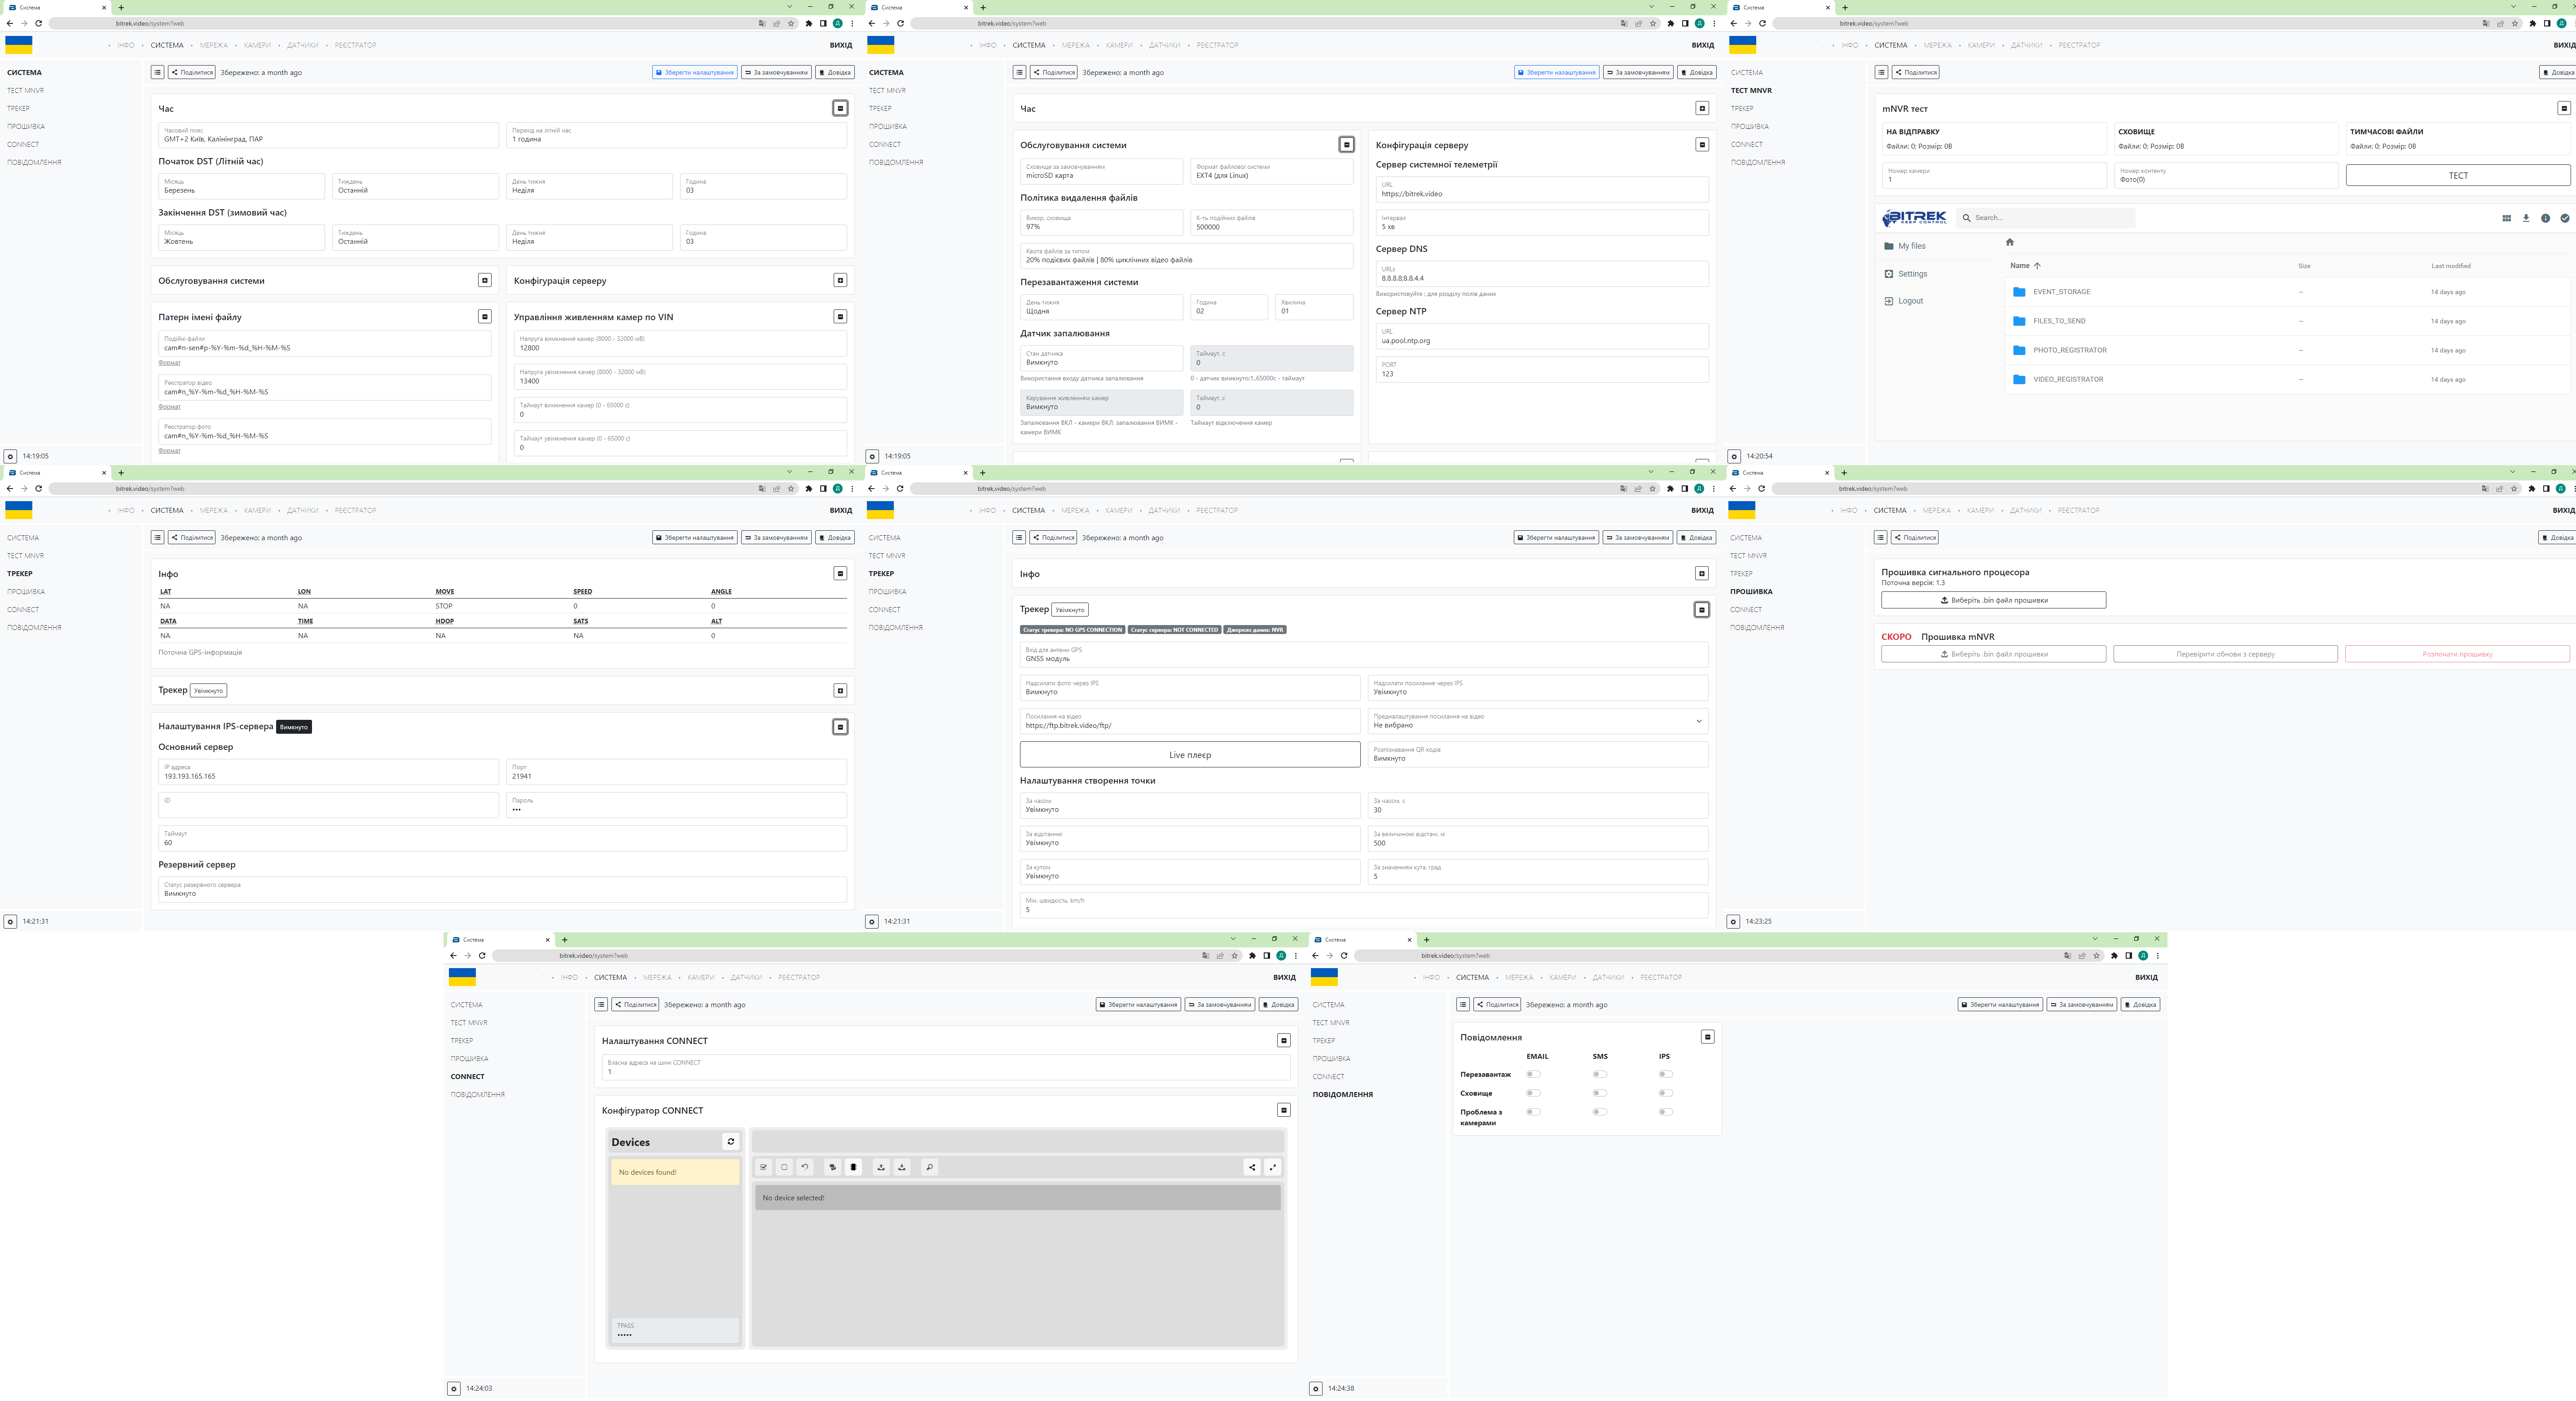Click share icon in CONNECT configurator toolbar
The image size is (2576, 1401).
click(1252, 1167)
